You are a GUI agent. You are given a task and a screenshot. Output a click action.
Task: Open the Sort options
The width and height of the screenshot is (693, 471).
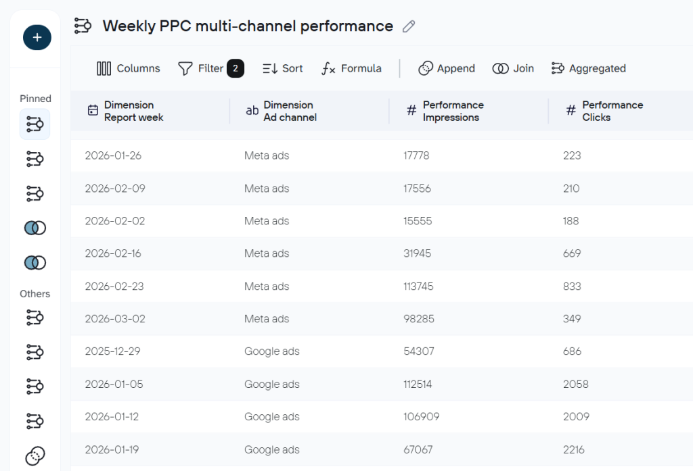[283, 68]
